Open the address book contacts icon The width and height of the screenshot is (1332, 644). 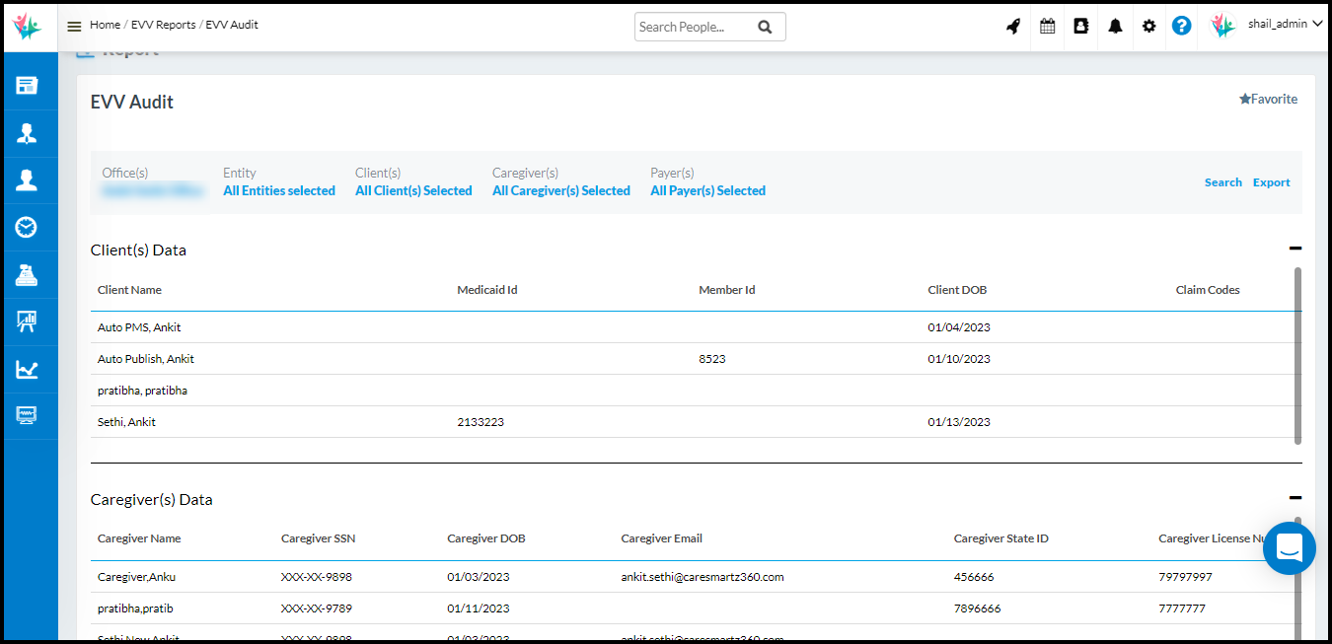point(1080,27)
